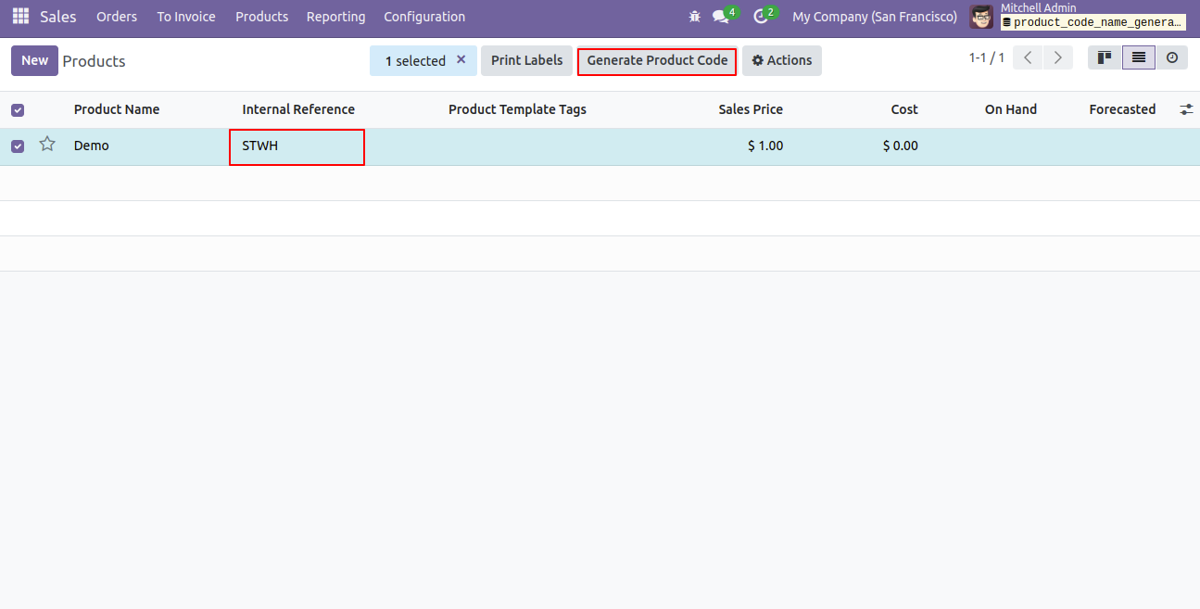
Task: Open the Products menu
Action: point(261,17)
